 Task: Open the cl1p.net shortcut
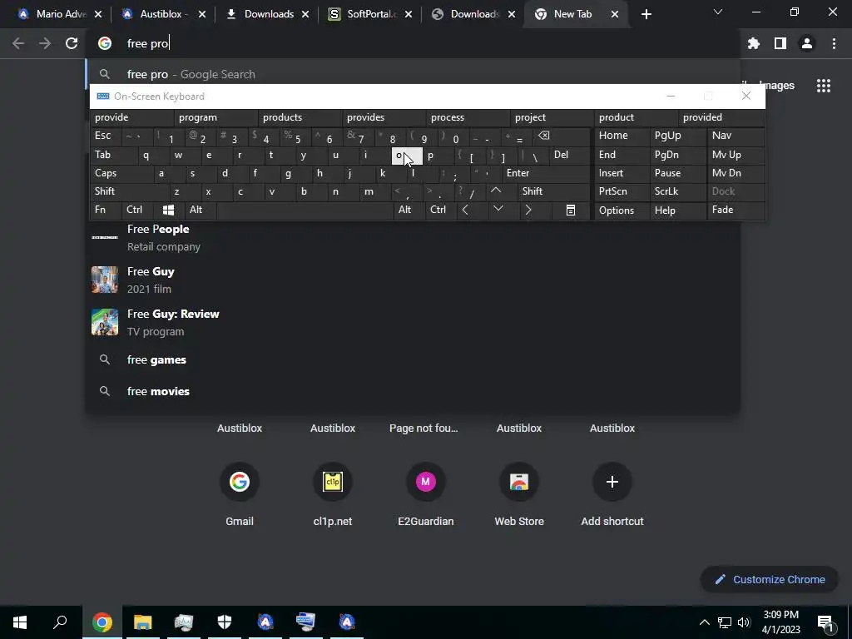point(333,496)
